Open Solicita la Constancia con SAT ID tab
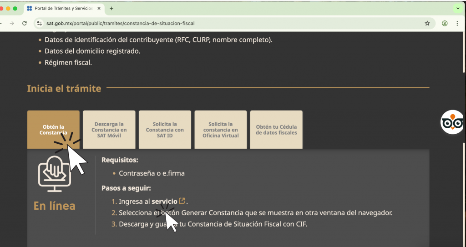The image size is (466, 247). coord(165,130)
